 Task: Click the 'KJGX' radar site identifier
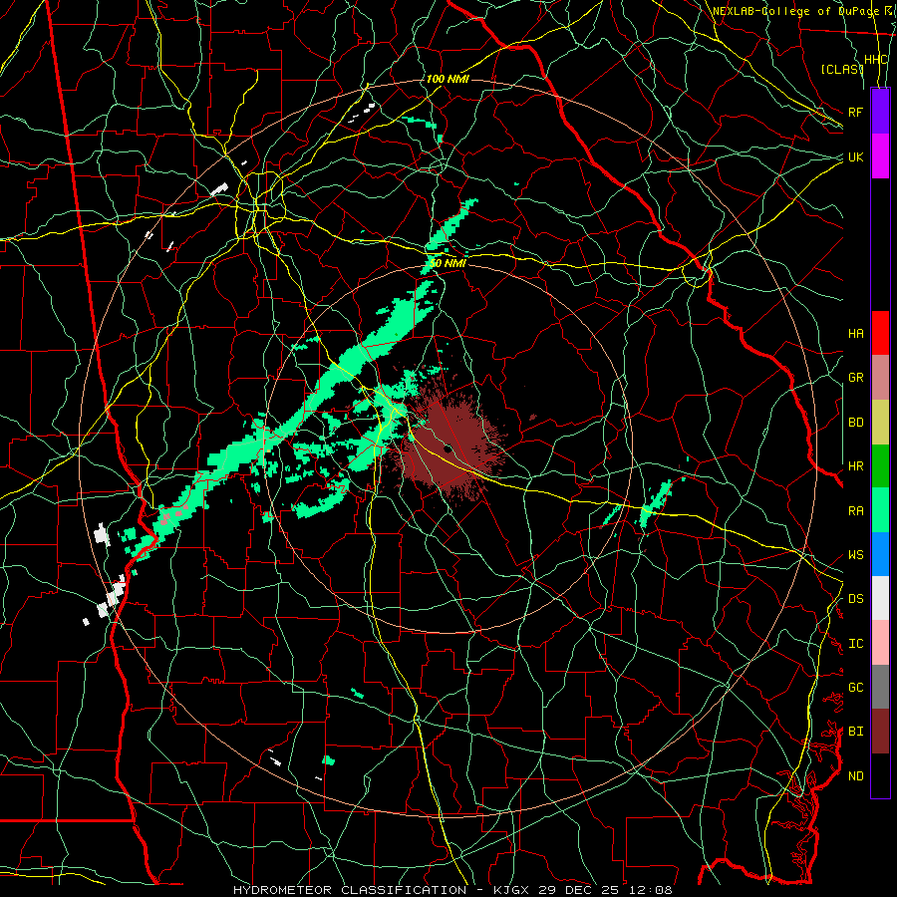(x=509, y=890)
